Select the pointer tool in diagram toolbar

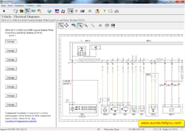(60, 26)
